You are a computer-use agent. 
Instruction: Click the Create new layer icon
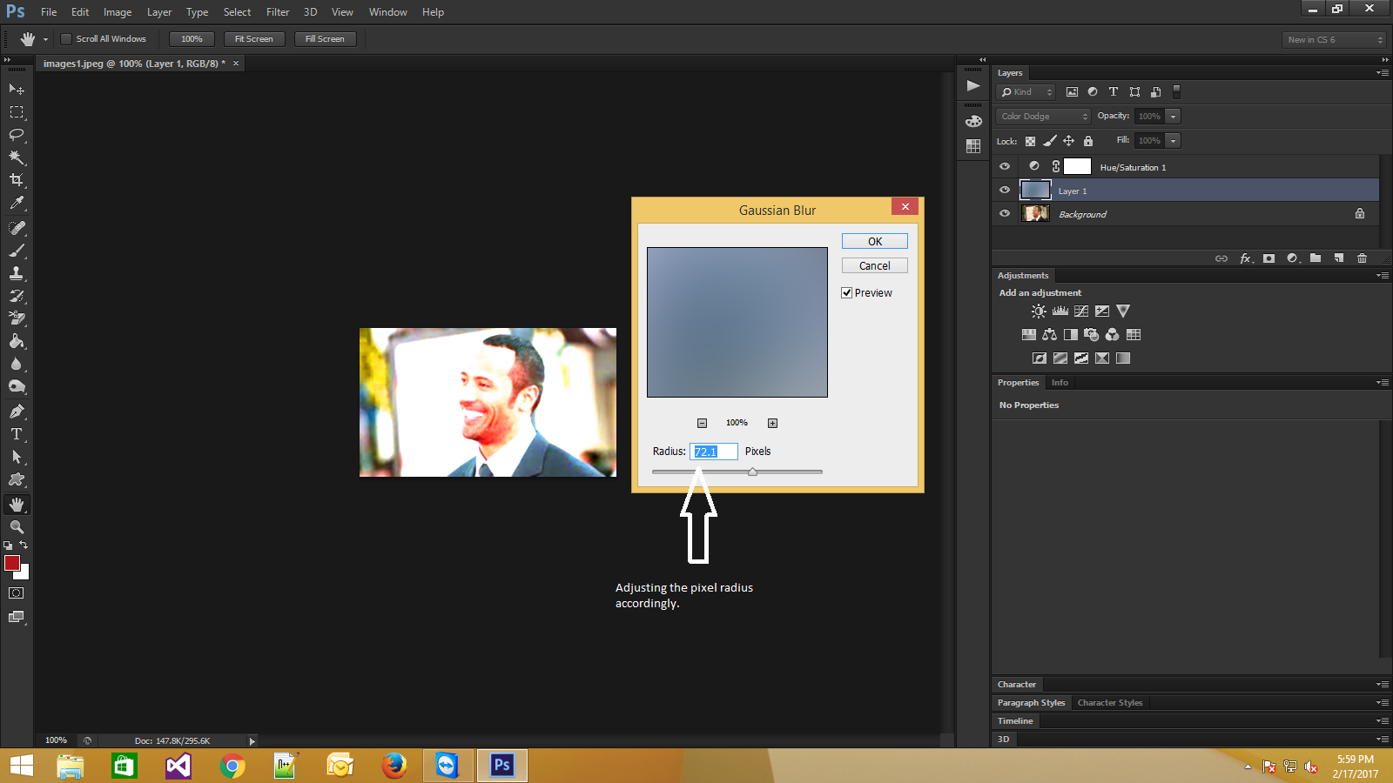(1339, 258)
